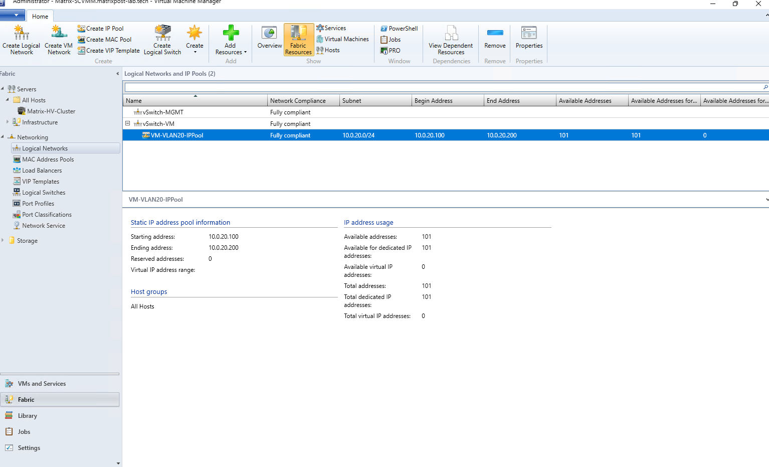The height and width of the screenshot is (467, 769).
Task: Sort by the Subnet column header
Action: [375, 101]
